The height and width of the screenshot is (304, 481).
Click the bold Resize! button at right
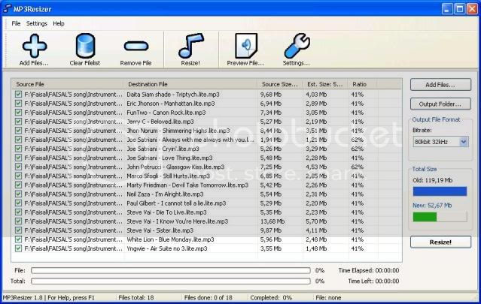440,242
